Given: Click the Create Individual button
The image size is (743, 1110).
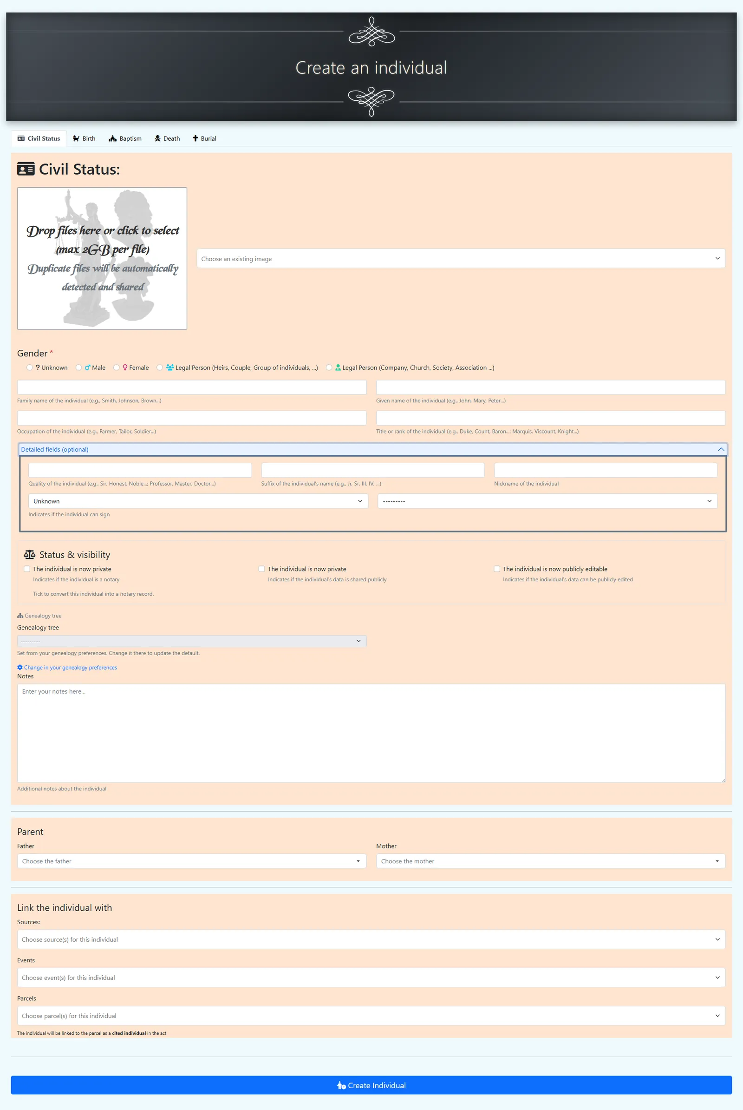Looking at the screenshot, I should coord(371,1085).
